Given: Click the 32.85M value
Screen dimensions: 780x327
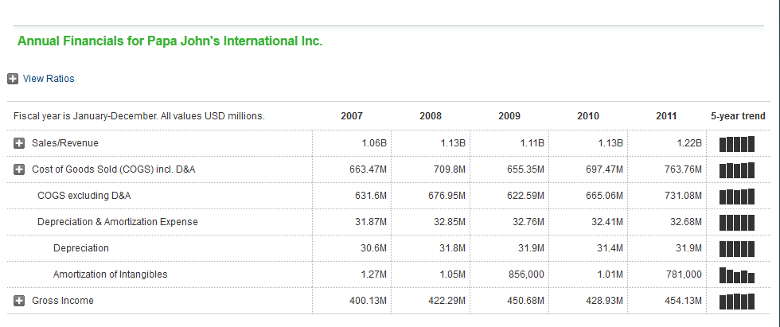Looking at the screenshot, I should 450,222.
